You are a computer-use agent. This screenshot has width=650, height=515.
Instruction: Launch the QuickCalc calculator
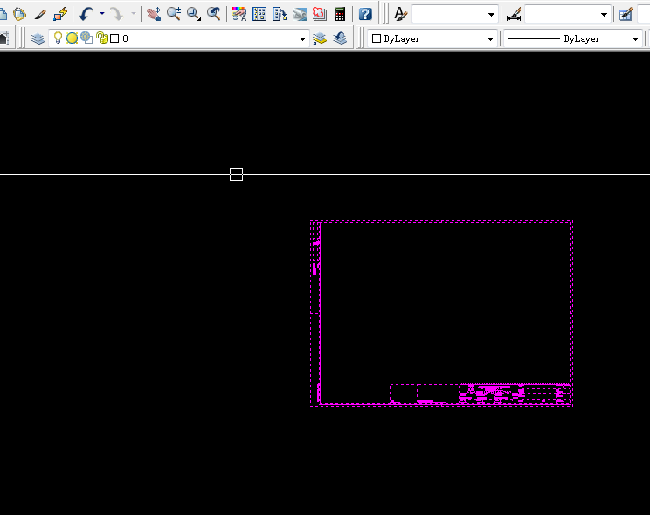[340, 14]
